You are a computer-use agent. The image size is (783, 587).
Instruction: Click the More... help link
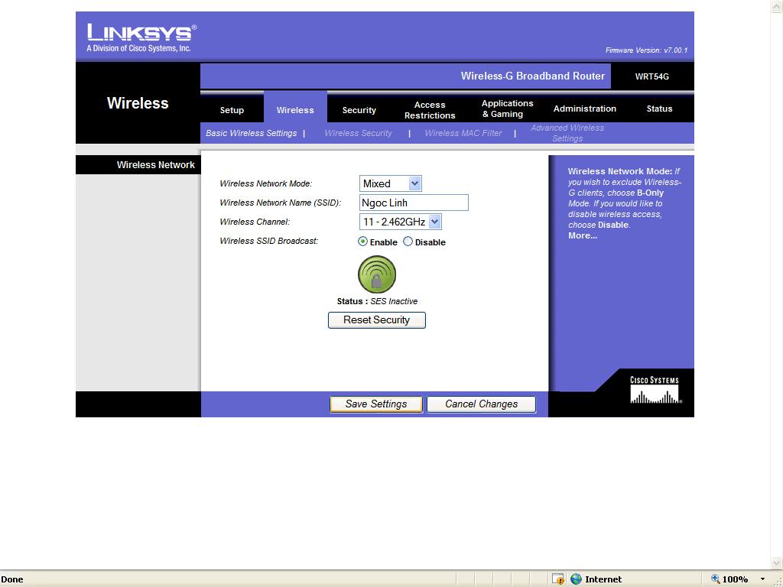[x=582, y=235]
